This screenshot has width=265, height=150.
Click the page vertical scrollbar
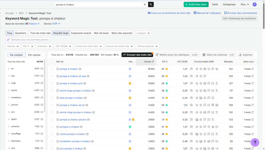264,16
